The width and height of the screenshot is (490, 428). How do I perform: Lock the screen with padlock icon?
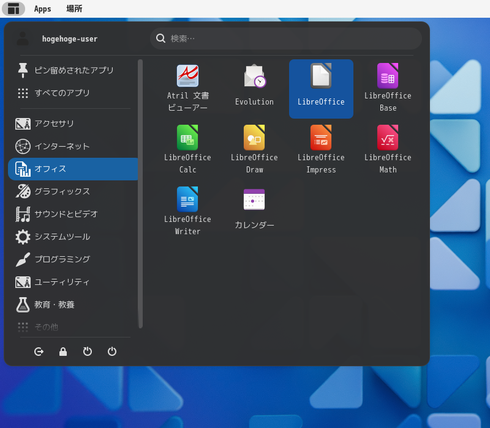coord(63,352)
